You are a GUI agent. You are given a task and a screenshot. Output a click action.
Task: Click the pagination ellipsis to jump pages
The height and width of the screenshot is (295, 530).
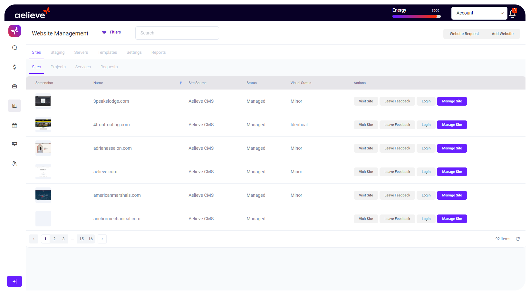point(72,239)
